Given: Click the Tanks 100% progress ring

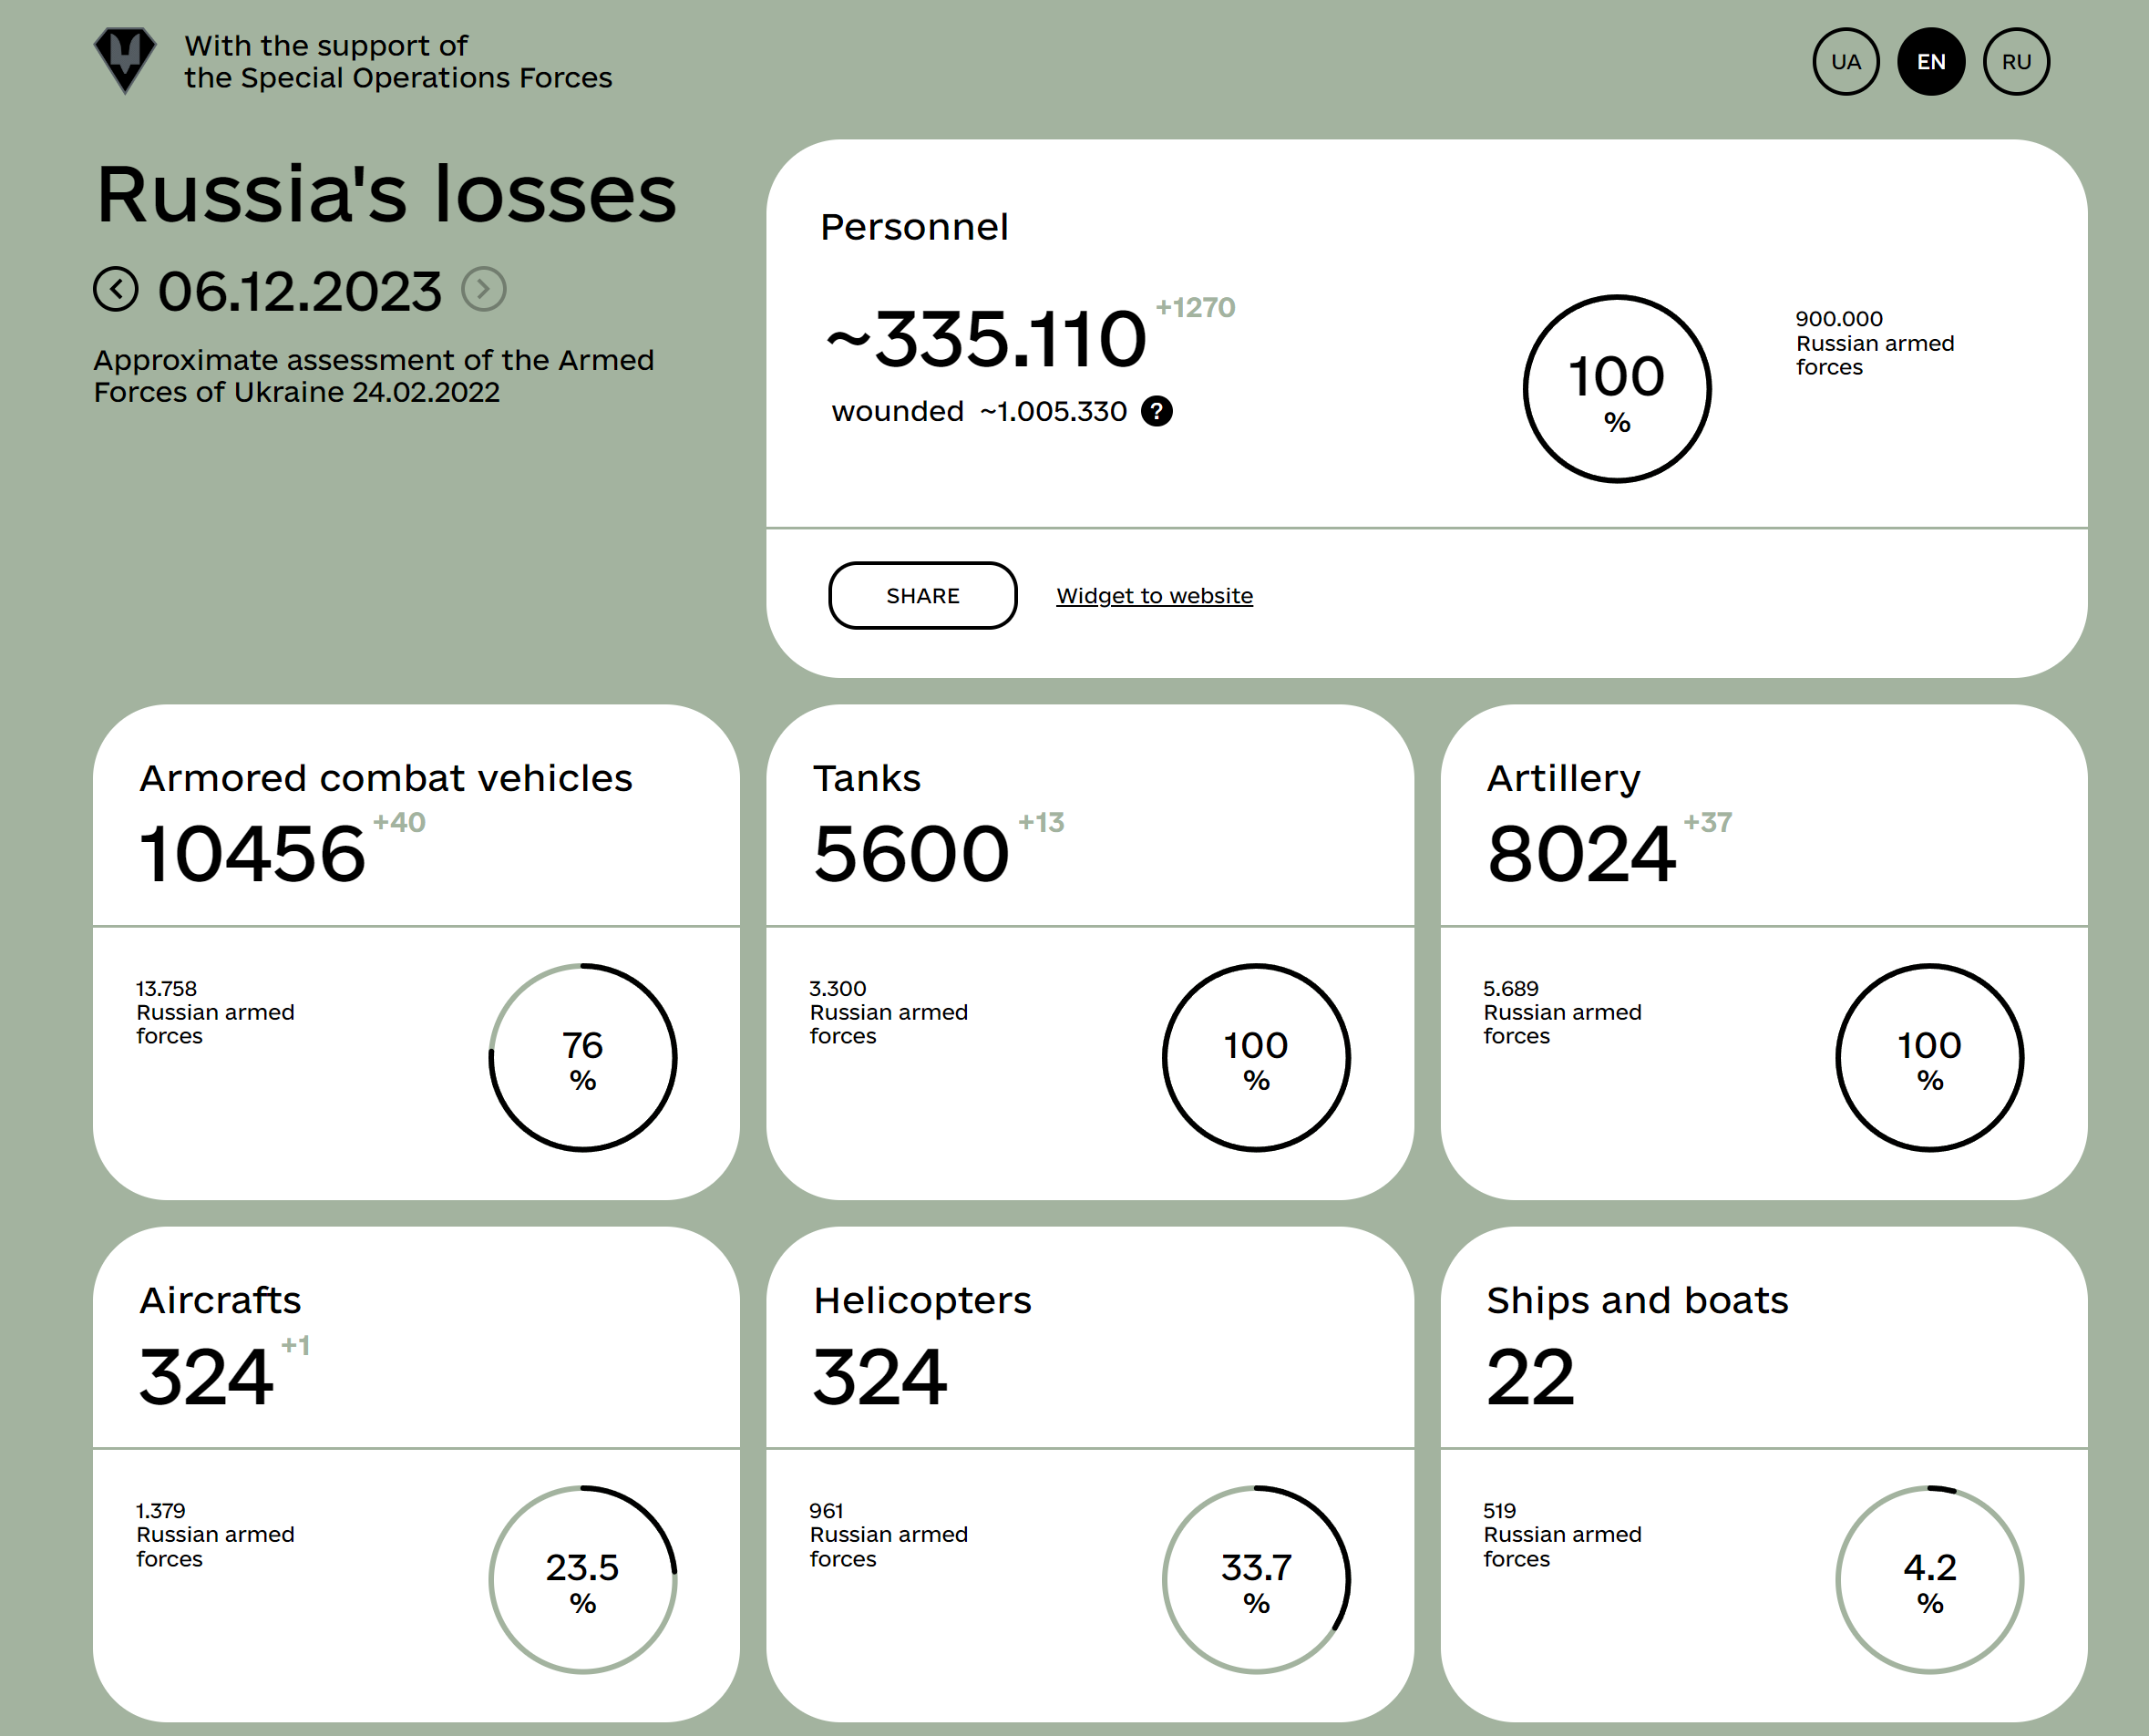Looking at the screenshot, I should pyautogui.click(x=1256, y=1058).
